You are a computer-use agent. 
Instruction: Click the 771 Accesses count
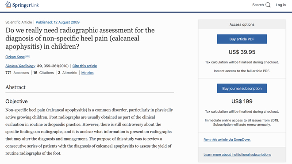click(x=17, y=73)
